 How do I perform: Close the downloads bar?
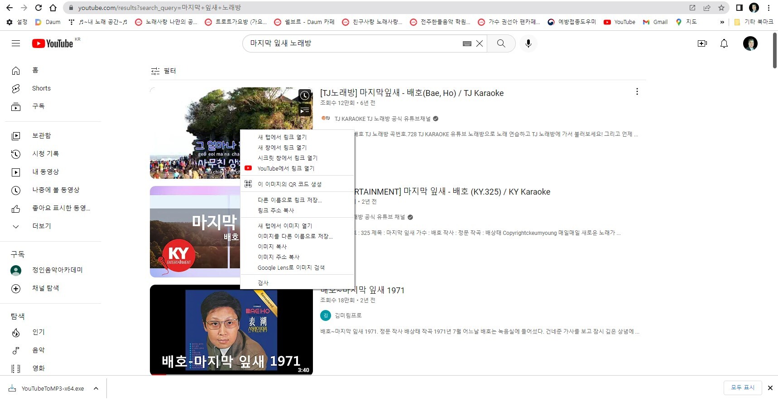coord(770,388)
